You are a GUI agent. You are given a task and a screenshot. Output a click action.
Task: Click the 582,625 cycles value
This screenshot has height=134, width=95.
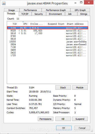tap(38, 31)
